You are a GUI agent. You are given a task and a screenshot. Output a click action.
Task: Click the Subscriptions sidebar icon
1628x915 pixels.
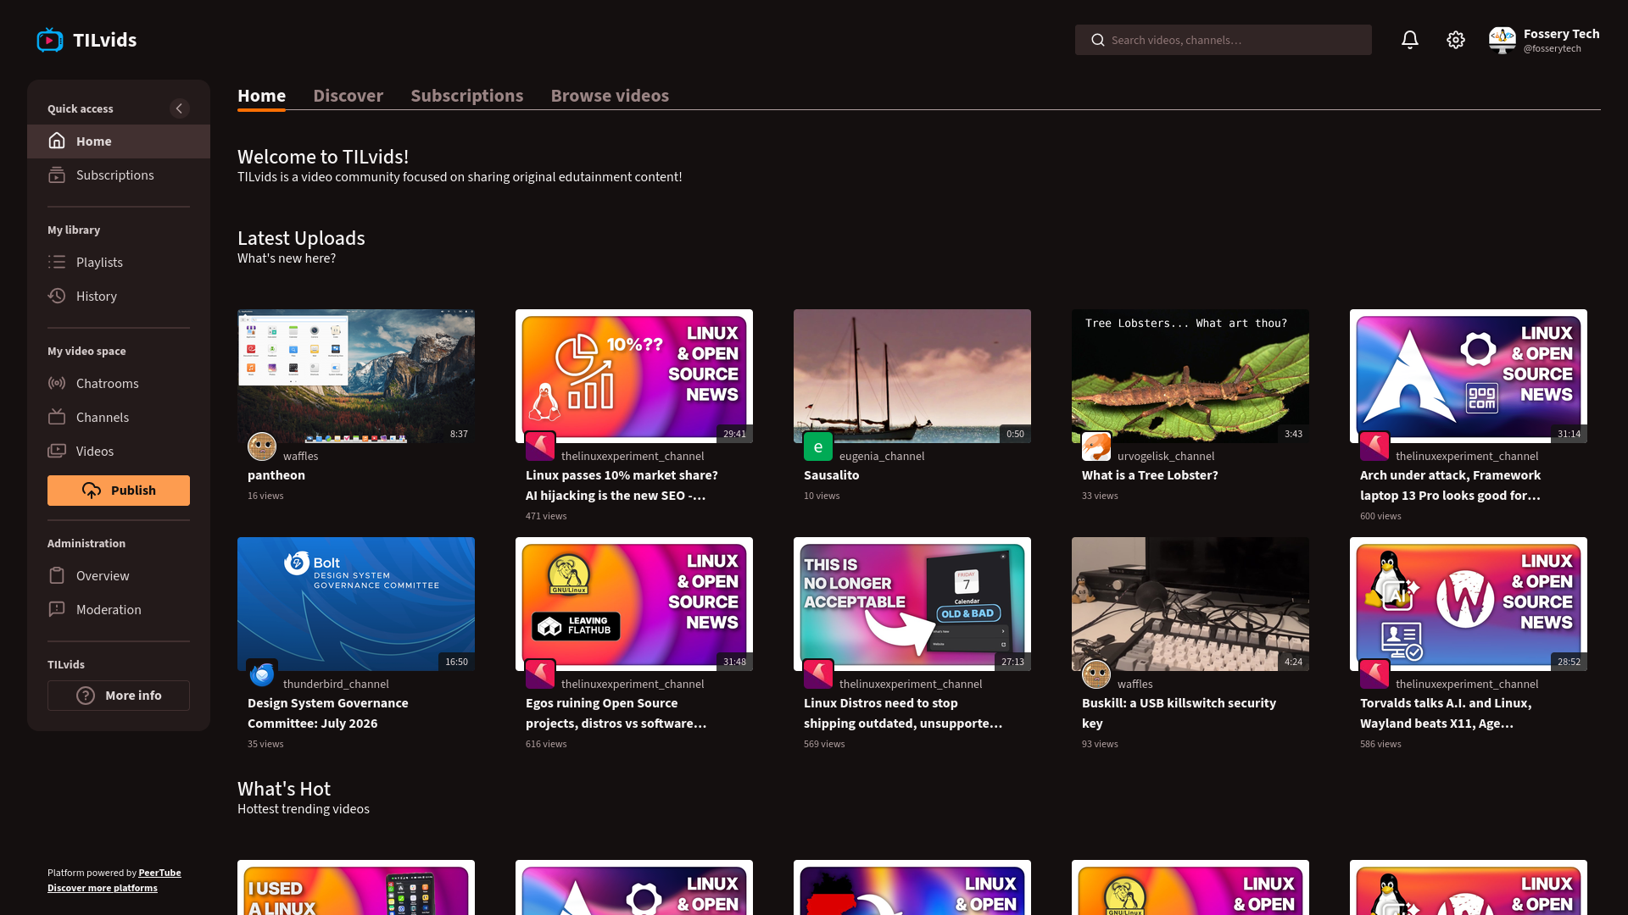[57, 175]
